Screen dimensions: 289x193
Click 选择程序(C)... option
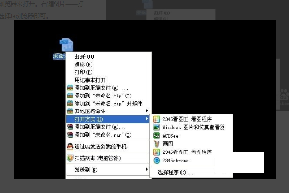[x=175, y=172]
